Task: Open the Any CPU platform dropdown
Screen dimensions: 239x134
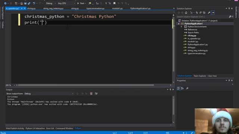Action: point(66,3)
